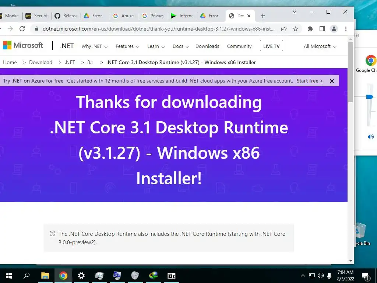Open the Community nav link
This screenshot has height=283, width=377.
click(239, 46)
